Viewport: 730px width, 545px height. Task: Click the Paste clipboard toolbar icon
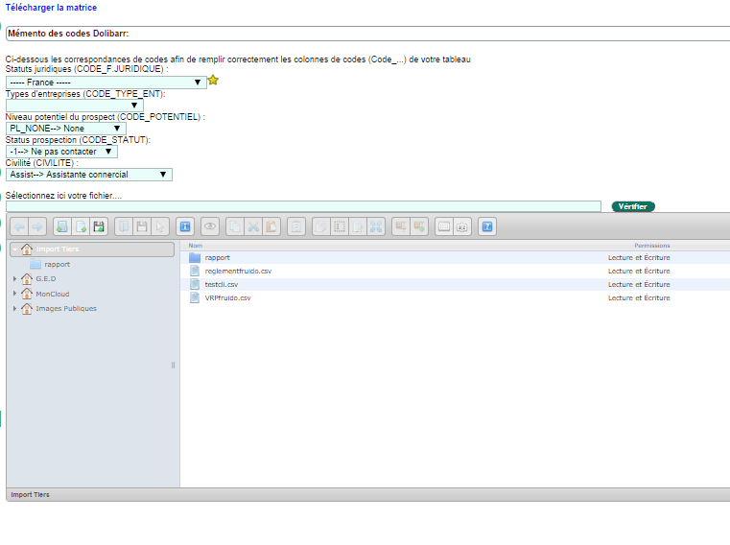pyautogui.click(x=271, y=226)
